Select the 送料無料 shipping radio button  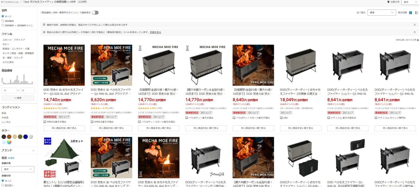coord(3,21)
